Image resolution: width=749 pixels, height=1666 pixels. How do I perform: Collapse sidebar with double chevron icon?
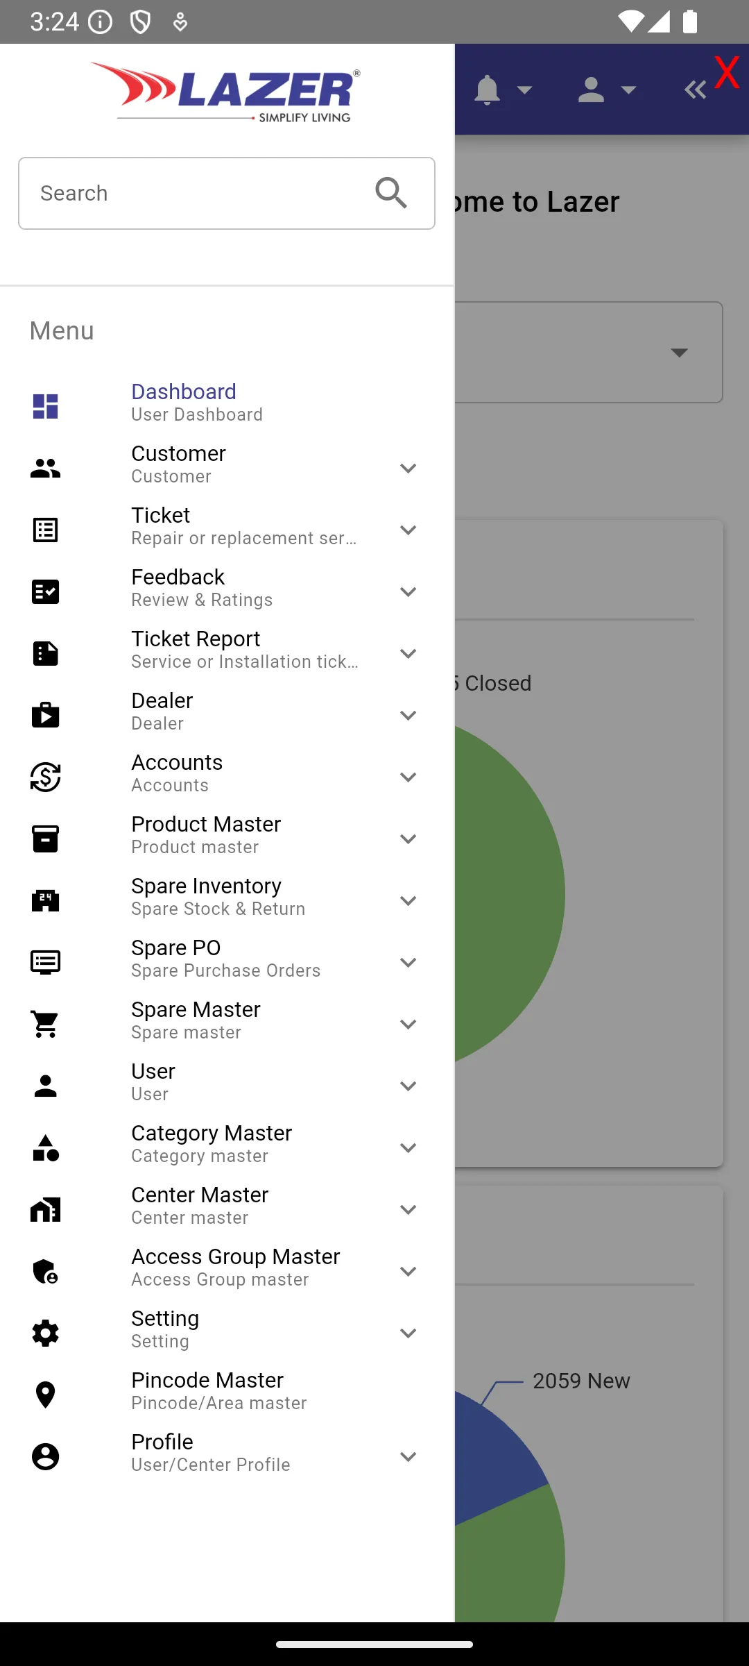pos(695,90)
